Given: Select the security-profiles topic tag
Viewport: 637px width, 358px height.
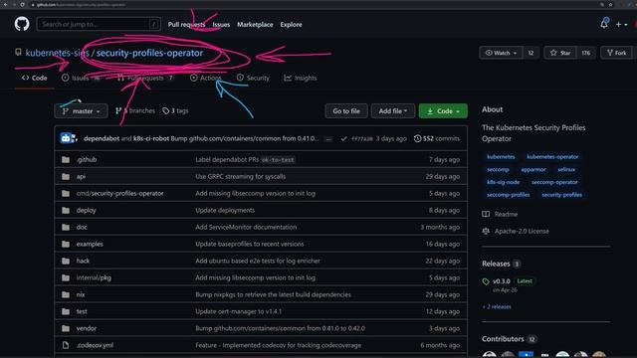Looking at the screenshot, I should (561, 195).
